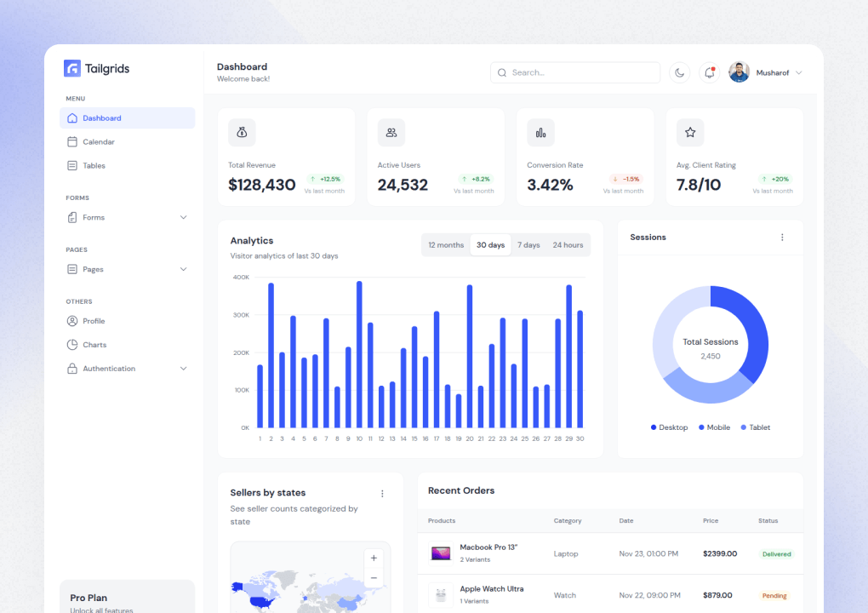The width and height of the screenshot is (868, 613).
Task: Toggle Mobile in the Sessions legend
Action: (714, 427)
